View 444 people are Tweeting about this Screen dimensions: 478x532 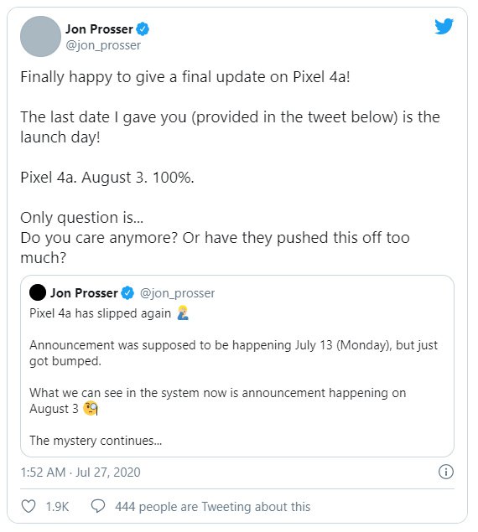tap(213, 507)
